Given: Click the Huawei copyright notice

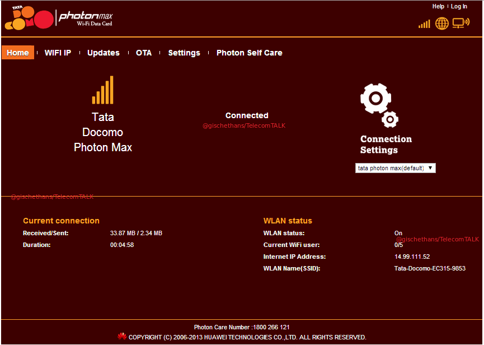Looking at the screenshot, I should [247, 337].
